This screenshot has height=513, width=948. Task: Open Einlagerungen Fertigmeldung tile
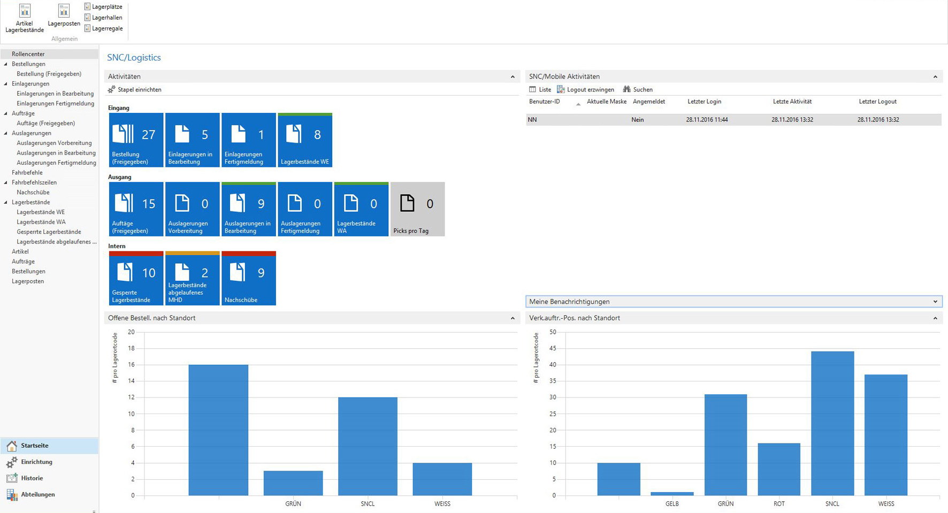click(x=249, y=140)
